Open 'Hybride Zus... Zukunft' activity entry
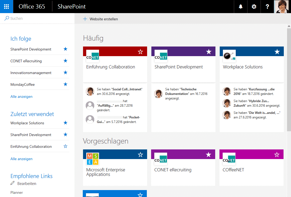 point(257,103)
